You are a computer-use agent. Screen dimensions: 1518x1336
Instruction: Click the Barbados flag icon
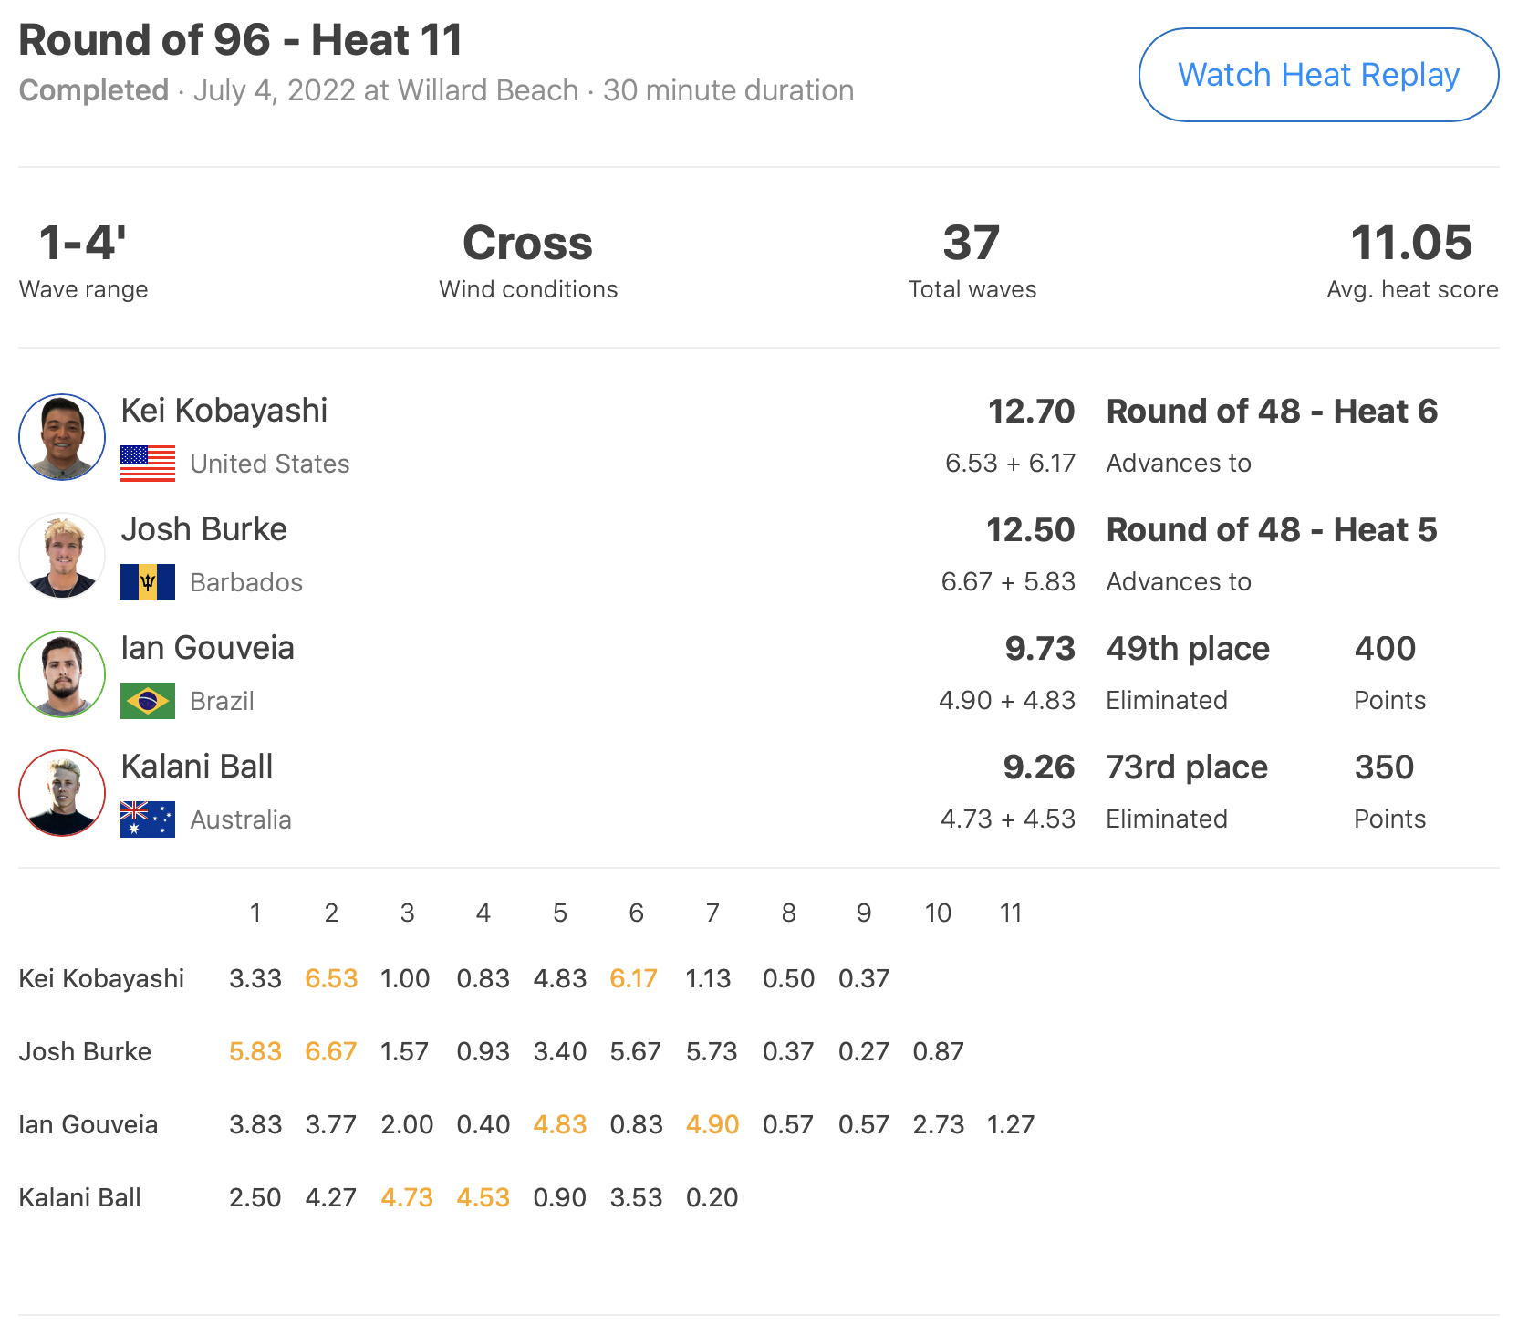pos(148,582)
